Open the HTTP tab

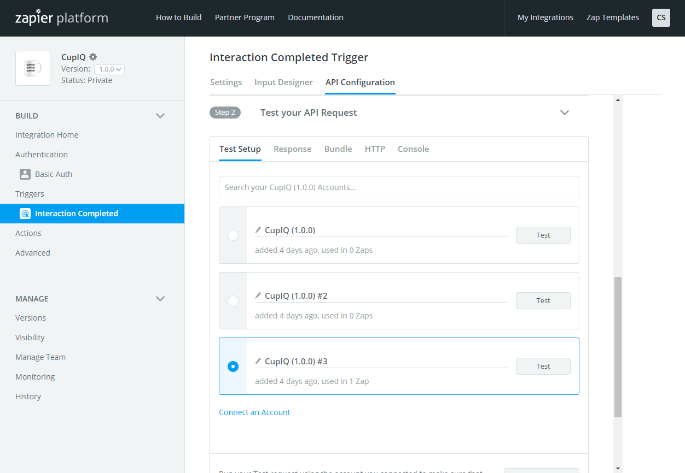click(x=375, y=149)
